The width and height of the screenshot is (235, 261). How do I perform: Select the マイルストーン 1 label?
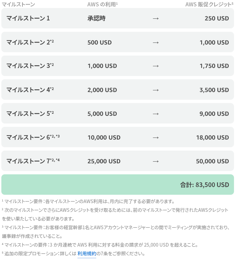click(x=28, y=18)
